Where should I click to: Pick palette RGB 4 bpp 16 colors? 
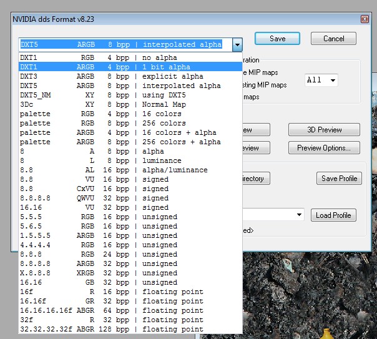[x=130, y=114]
